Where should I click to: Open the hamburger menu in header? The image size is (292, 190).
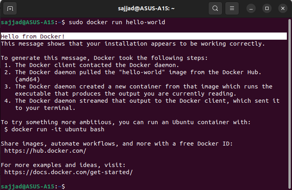tap(232, 8)
